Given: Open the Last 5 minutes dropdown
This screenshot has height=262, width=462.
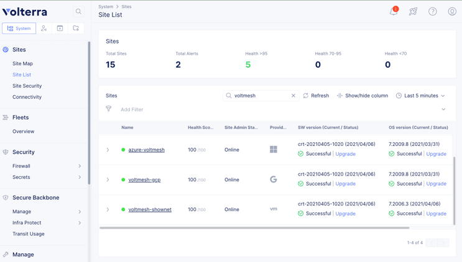Looking at the screenshot, I should point(421,96).
